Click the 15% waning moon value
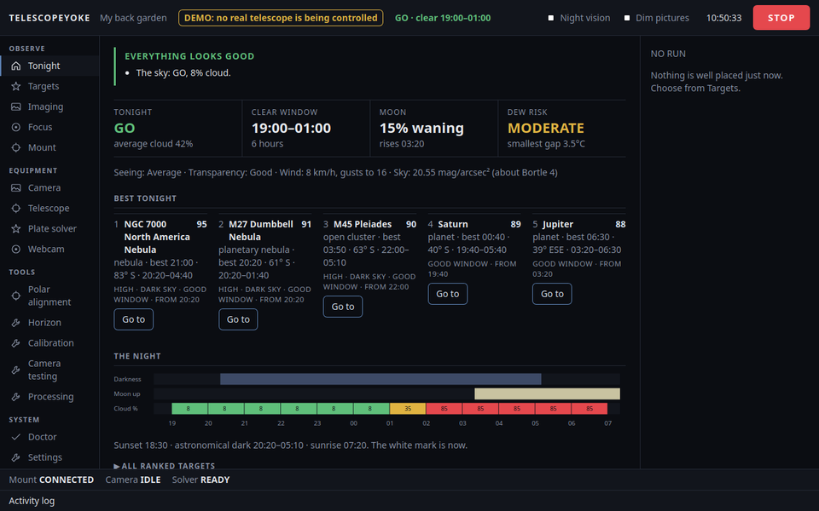 click(421, 129)
